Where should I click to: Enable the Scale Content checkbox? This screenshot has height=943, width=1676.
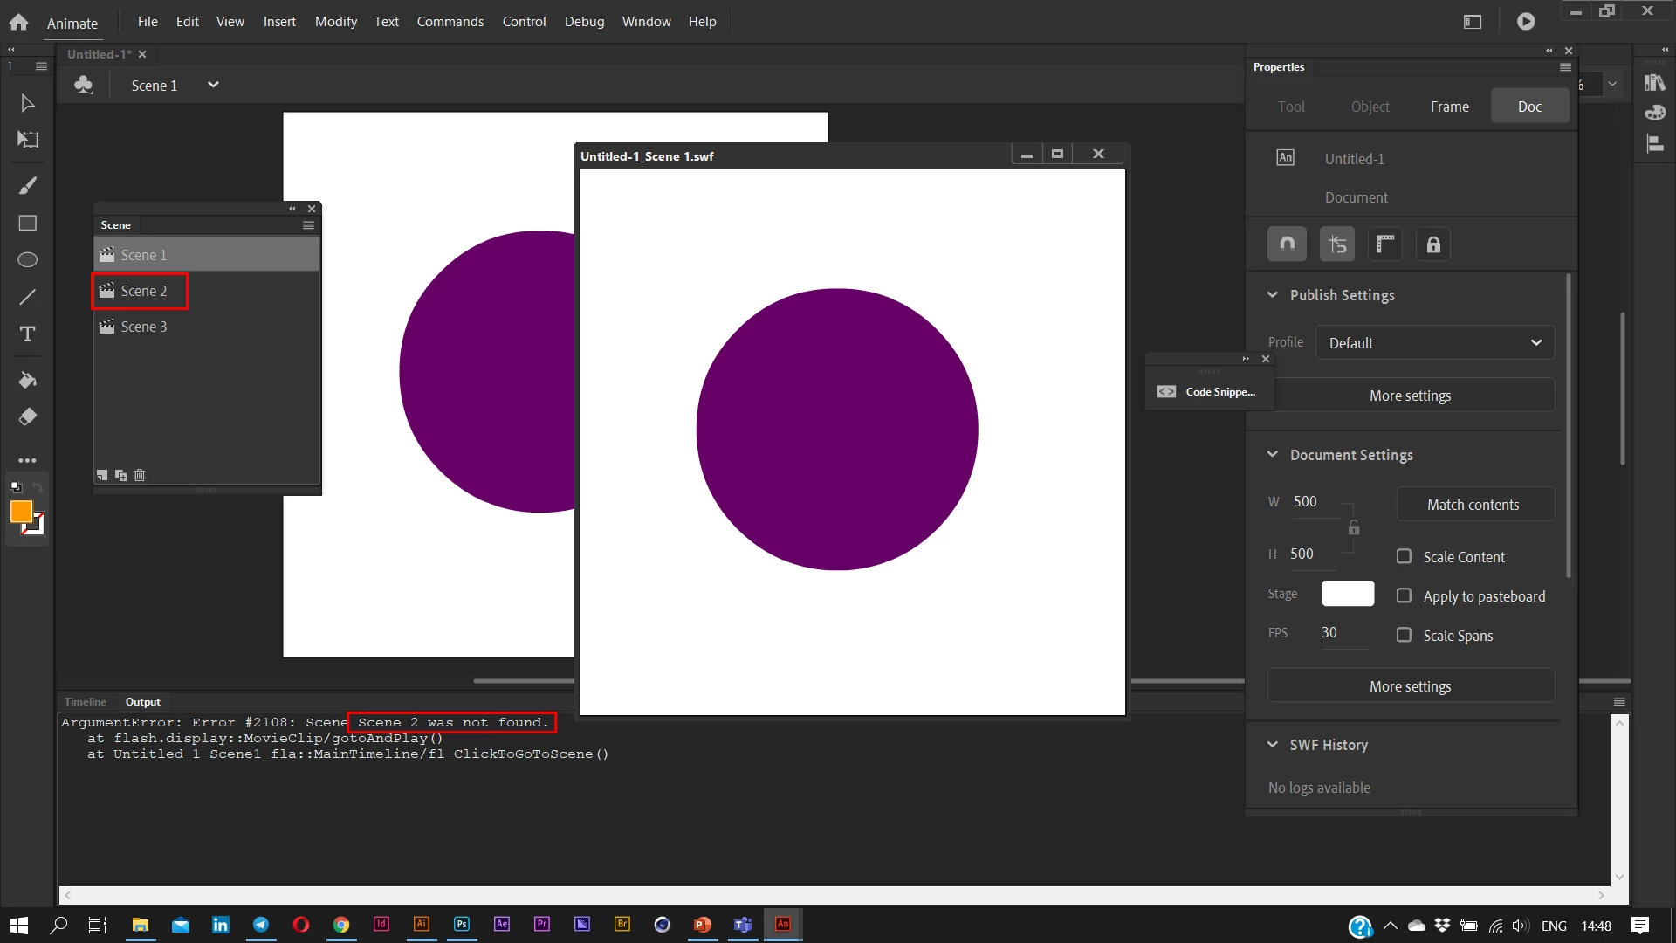tap(1404, 556)
